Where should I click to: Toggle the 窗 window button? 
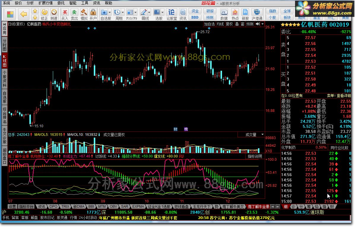point(243,24)
